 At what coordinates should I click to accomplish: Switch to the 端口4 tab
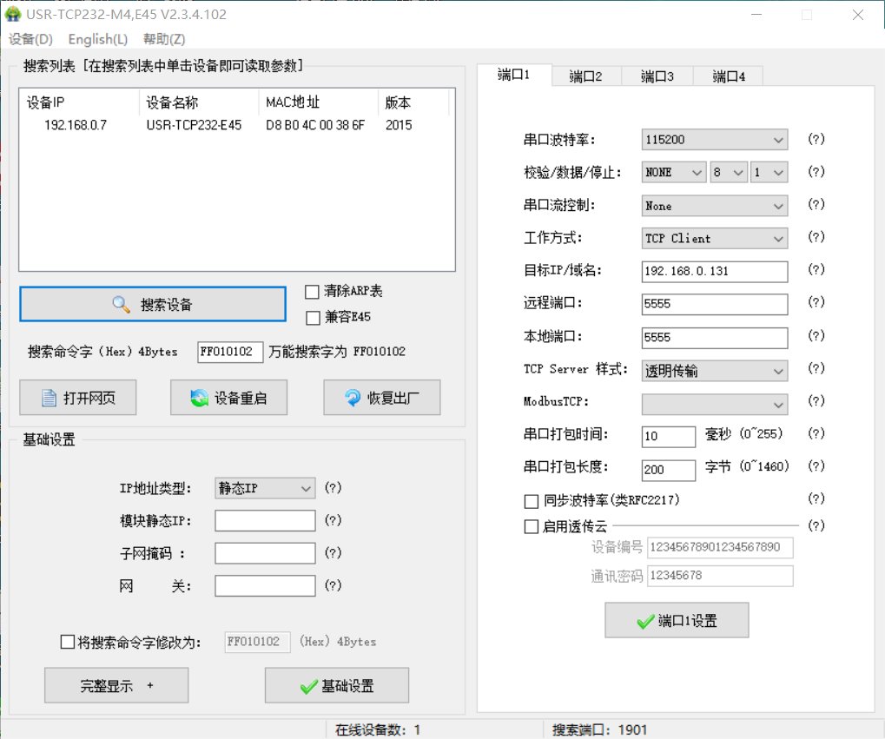[x=729, y=76]
